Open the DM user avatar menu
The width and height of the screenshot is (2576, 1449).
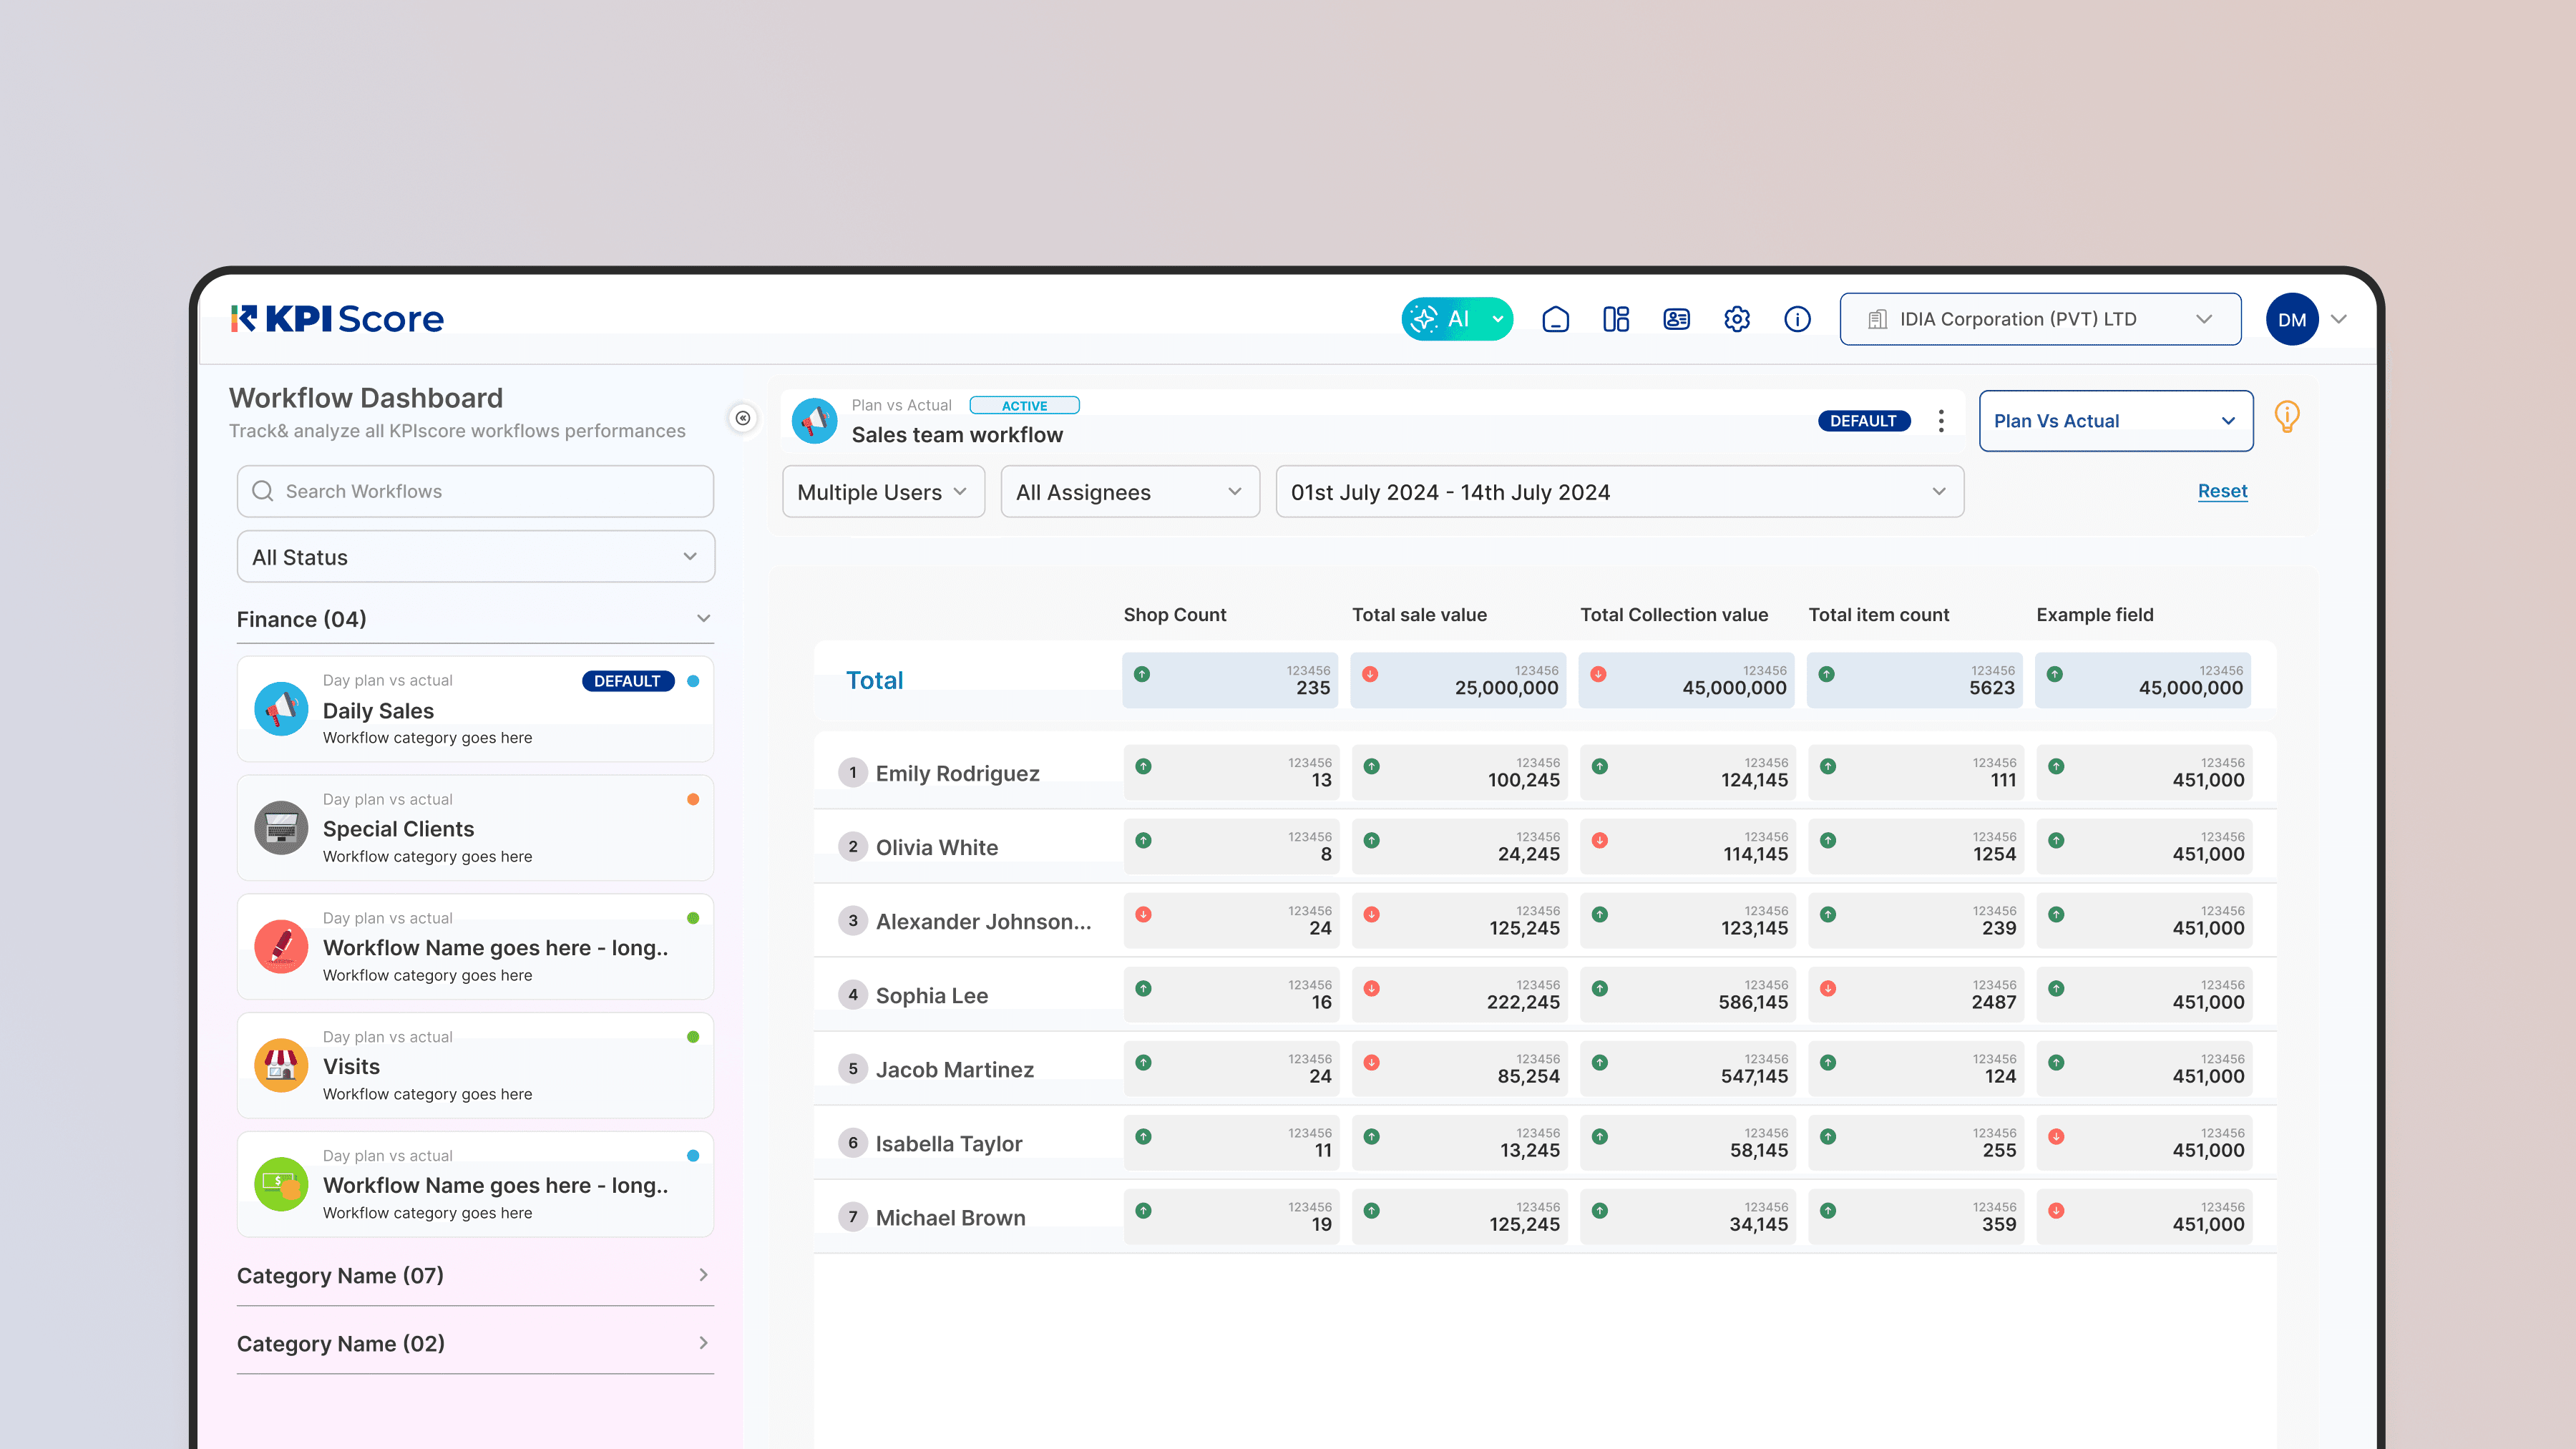click(2292, 318)
